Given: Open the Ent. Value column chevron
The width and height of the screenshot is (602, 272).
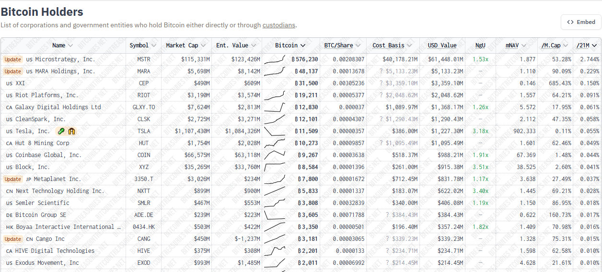Looking at the screenshot, I should point(254,45).
